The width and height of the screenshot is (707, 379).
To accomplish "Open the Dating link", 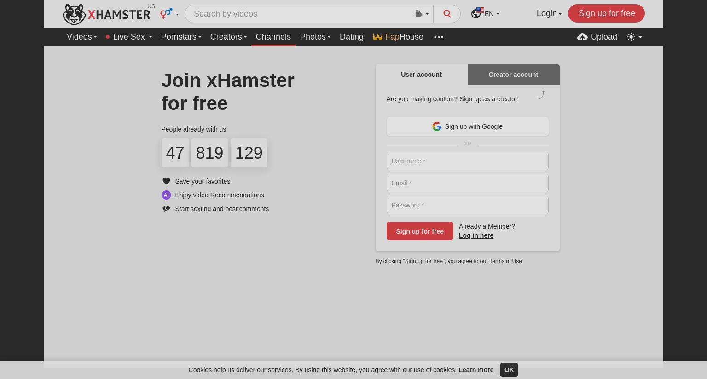I will coord(351,37).
